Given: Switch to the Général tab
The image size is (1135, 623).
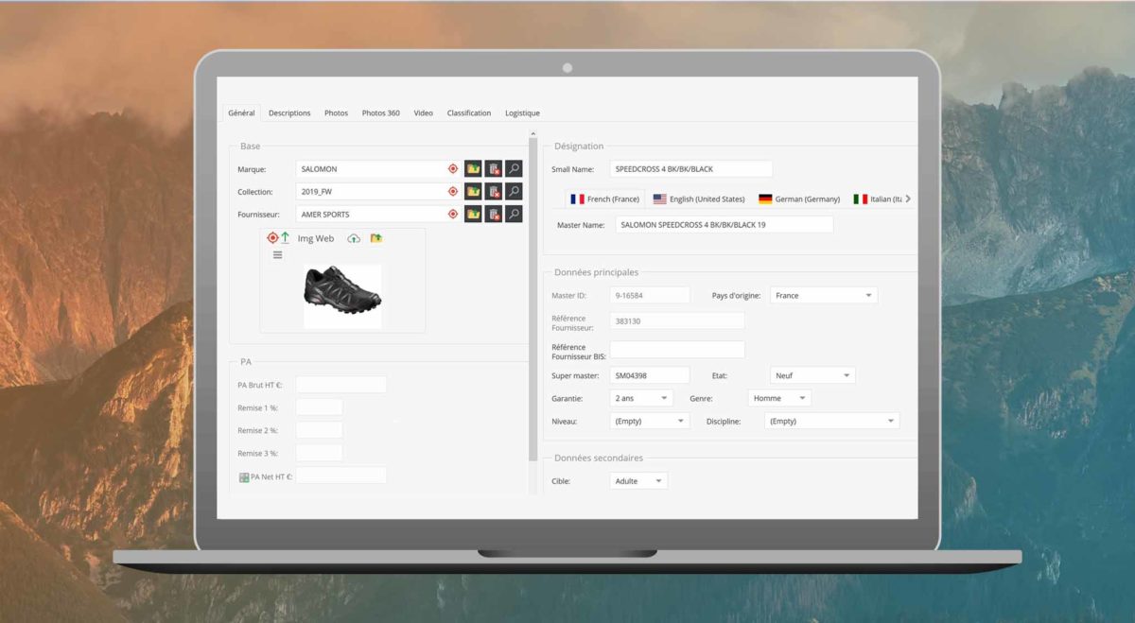Looking at the screenshot, I should point(241,112).
